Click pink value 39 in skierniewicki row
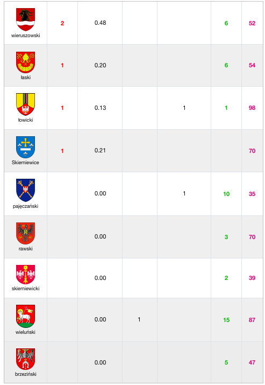Image resolution: width=265 pixels, height=385 pixels. 252,278
